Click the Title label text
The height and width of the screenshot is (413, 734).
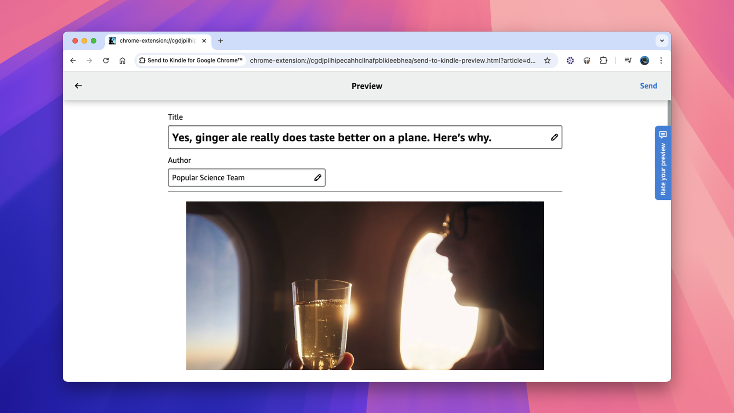[175, 117]
